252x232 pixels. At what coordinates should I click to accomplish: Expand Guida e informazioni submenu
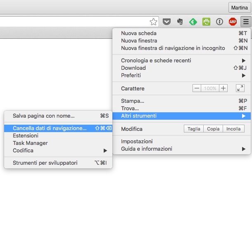coord(182,149)
